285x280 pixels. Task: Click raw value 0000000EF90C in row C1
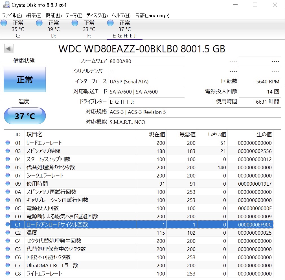pyautogui.click(x=255, y=225)
